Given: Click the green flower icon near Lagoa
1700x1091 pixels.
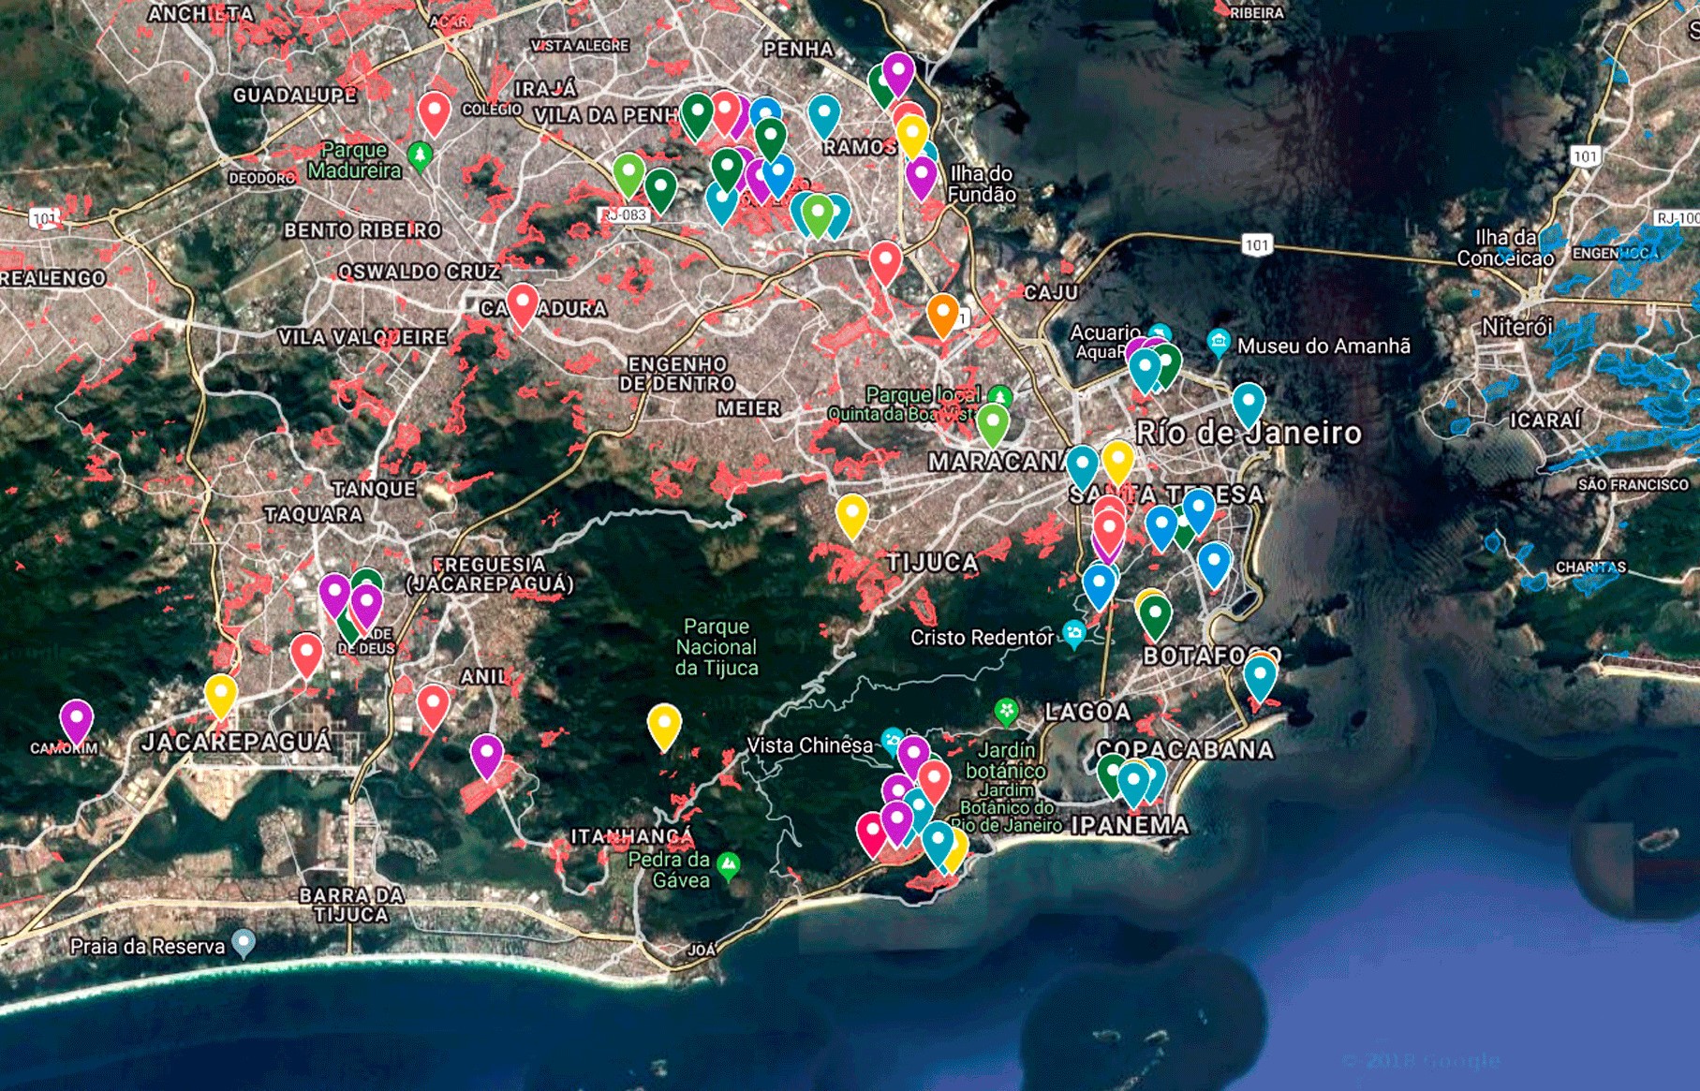Looking at the screenshot, I should tap(1006, 711).
